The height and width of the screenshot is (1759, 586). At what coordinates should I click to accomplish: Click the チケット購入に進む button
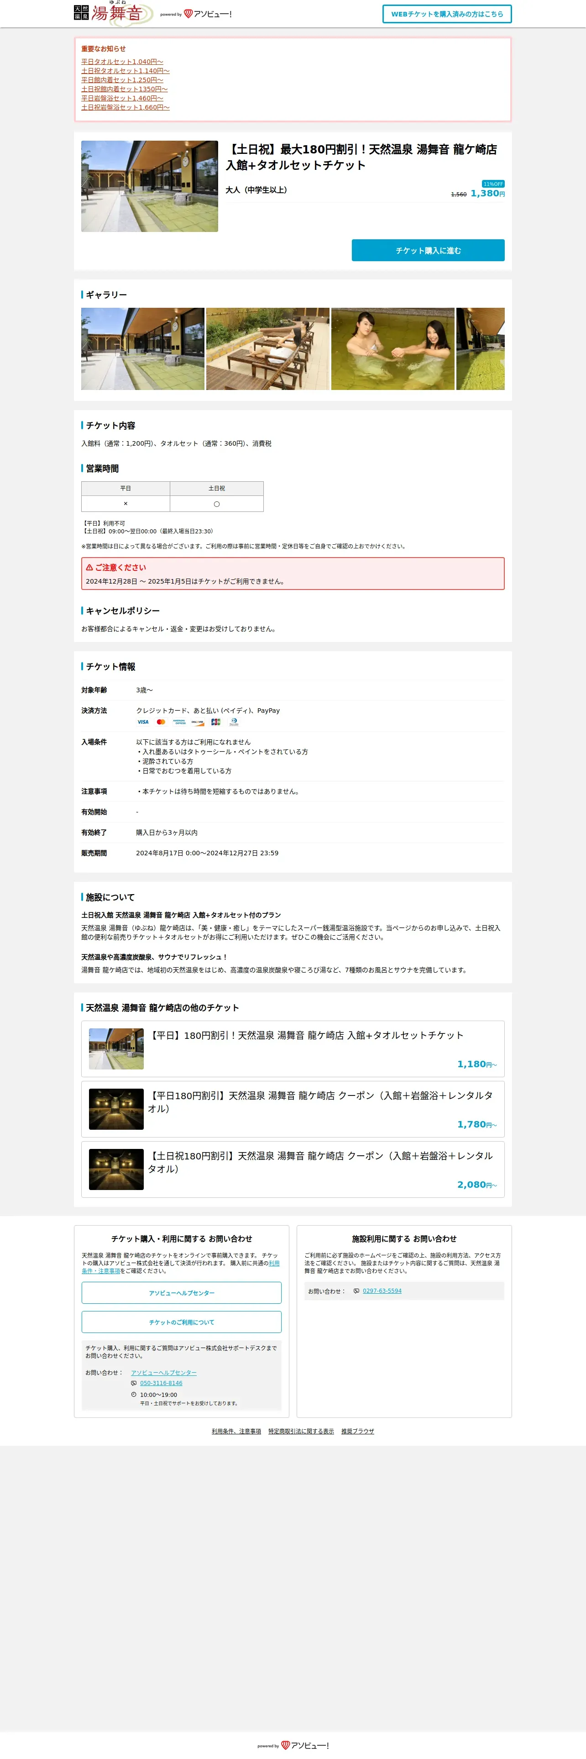[x=429, y=251]
